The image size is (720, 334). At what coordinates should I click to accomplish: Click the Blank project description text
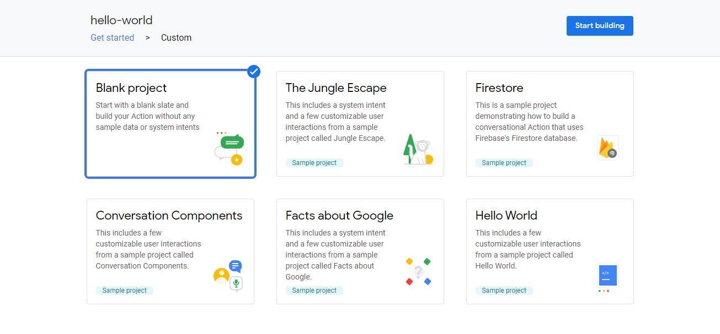[x=148, y=116]
